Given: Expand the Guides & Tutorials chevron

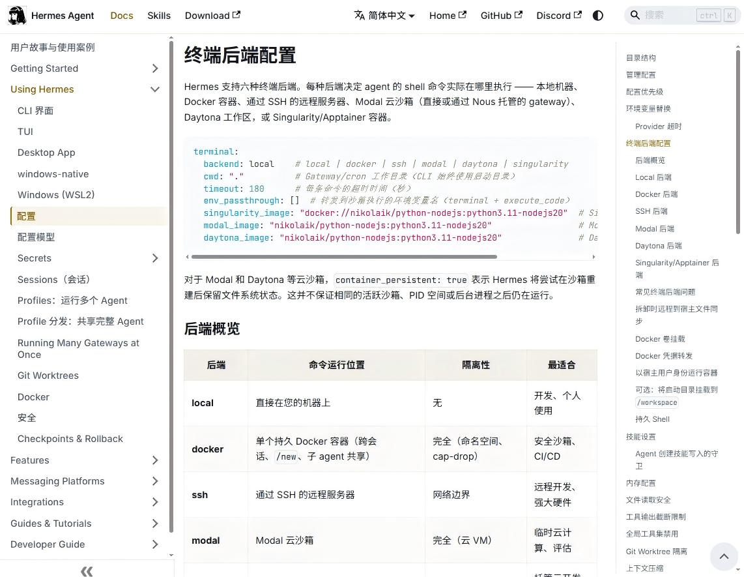Looking at the screenshot, I should pyautogui.click(x=155, y=524).
